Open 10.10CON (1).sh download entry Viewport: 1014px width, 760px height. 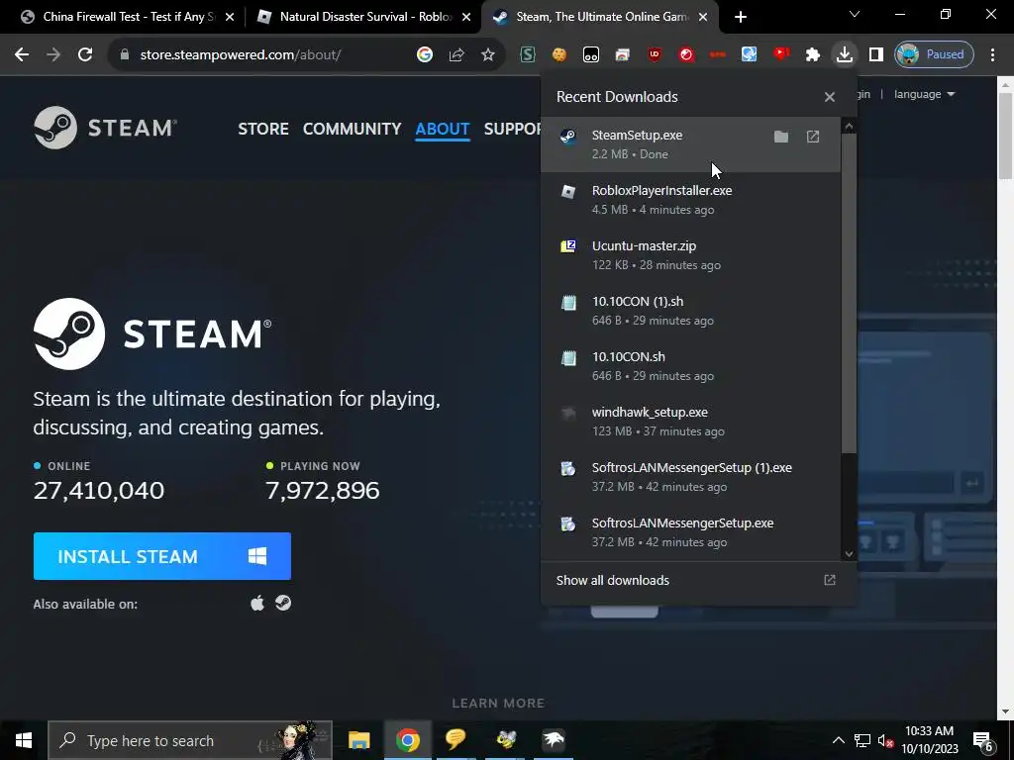click(x=690, y=311)
